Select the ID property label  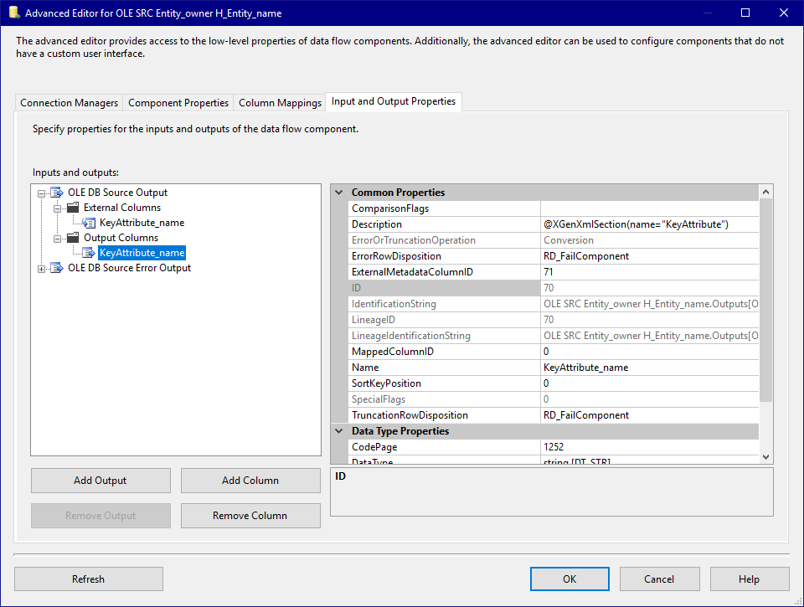[444, 288]
